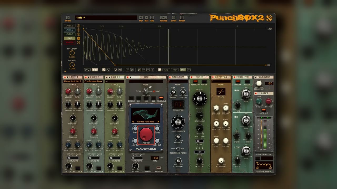Click the waveform icon beside Layer 3
Viewport: 337px width, 189px height.
pos(78,34)
